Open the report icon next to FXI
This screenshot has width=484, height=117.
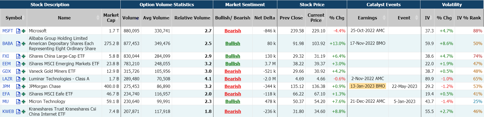click(18, 56)
